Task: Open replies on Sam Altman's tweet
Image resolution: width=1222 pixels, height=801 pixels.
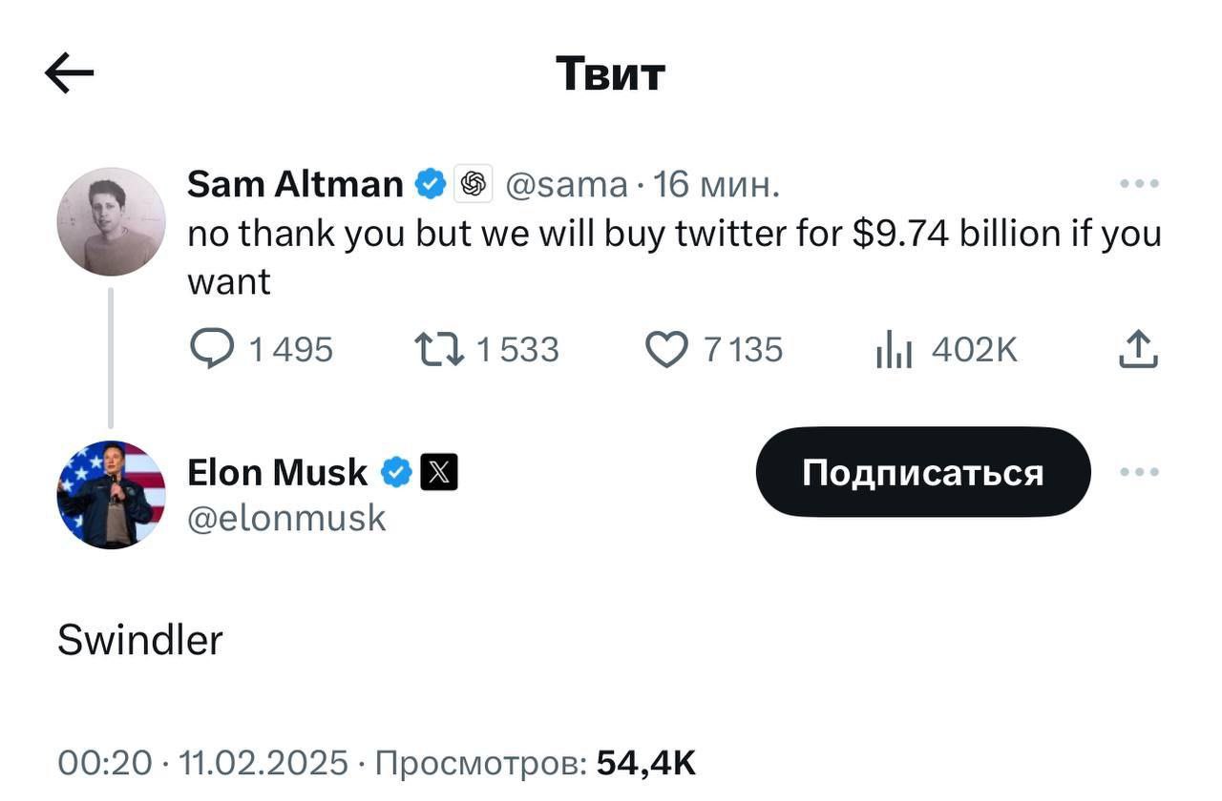Action: point(212,350)
